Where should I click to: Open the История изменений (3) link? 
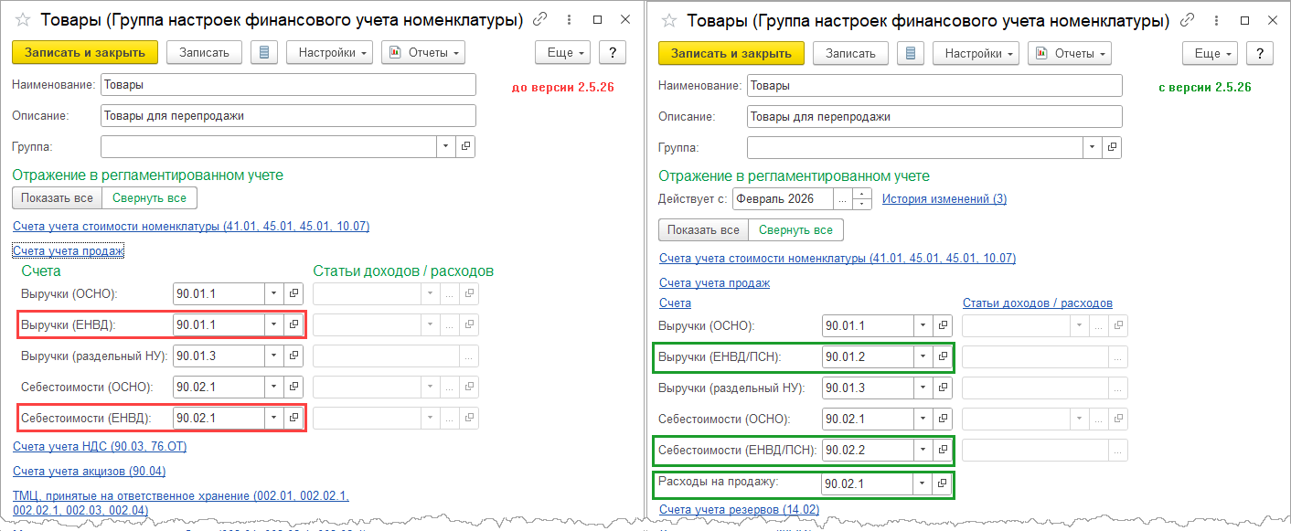[944, 198]
